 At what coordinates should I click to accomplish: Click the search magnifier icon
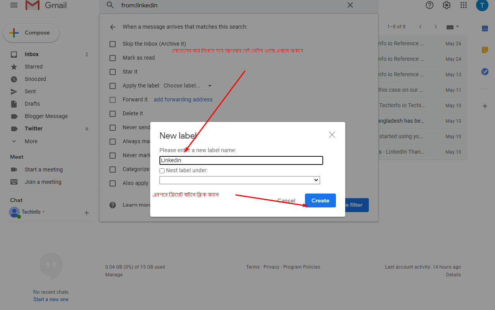click(110, 5)
